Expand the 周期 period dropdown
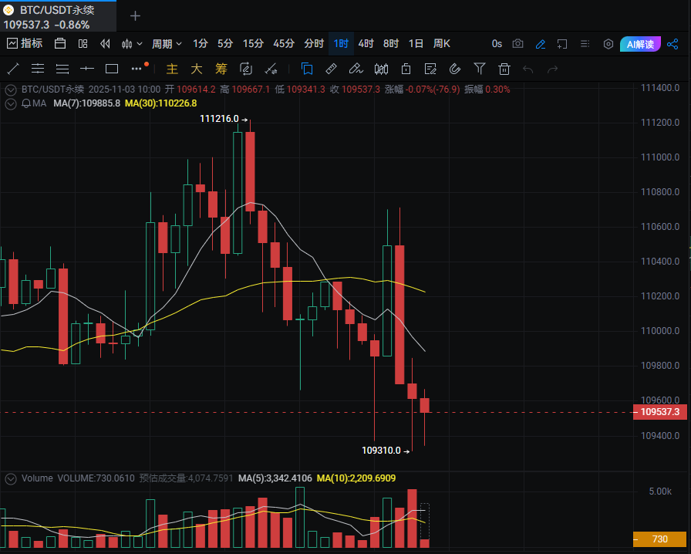 [x=167, y=44]
